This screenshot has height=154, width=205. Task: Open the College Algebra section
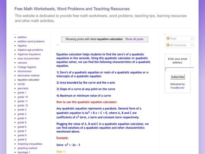click(x=26, y=67)
